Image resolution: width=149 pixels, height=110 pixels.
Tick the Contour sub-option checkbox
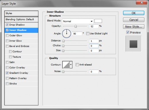tap(10, 51)
